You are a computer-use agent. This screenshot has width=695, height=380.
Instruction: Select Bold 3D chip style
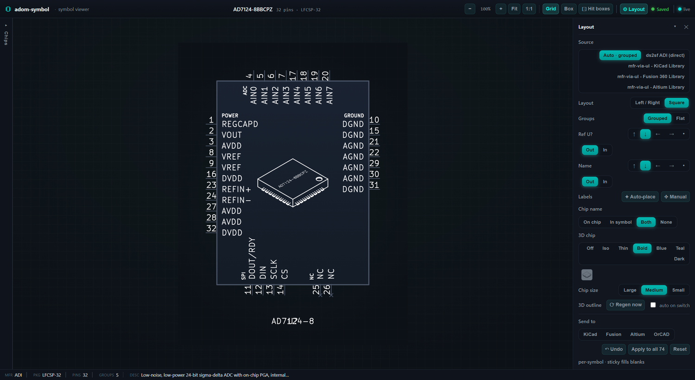tap(642, 248)
